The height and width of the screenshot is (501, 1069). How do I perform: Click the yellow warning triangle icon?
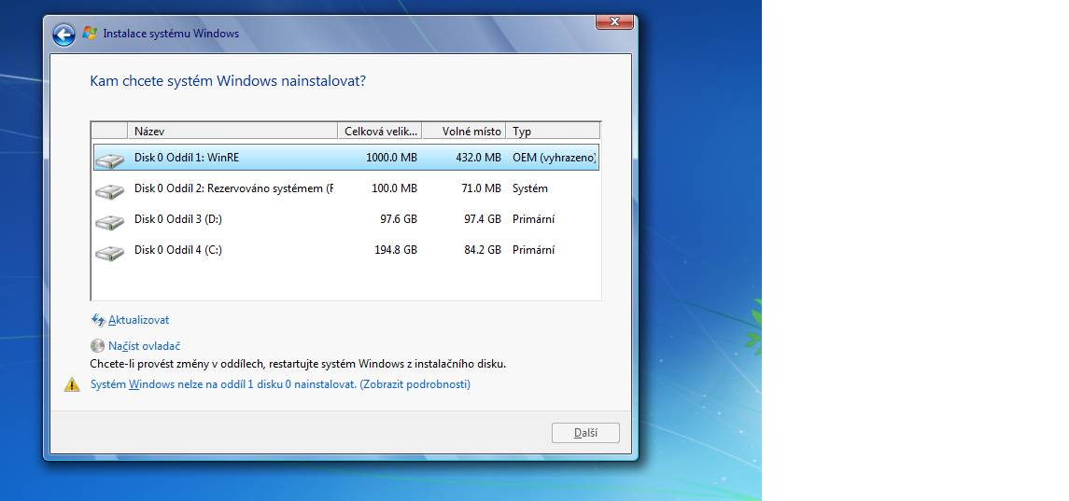[x=72, y=385]
